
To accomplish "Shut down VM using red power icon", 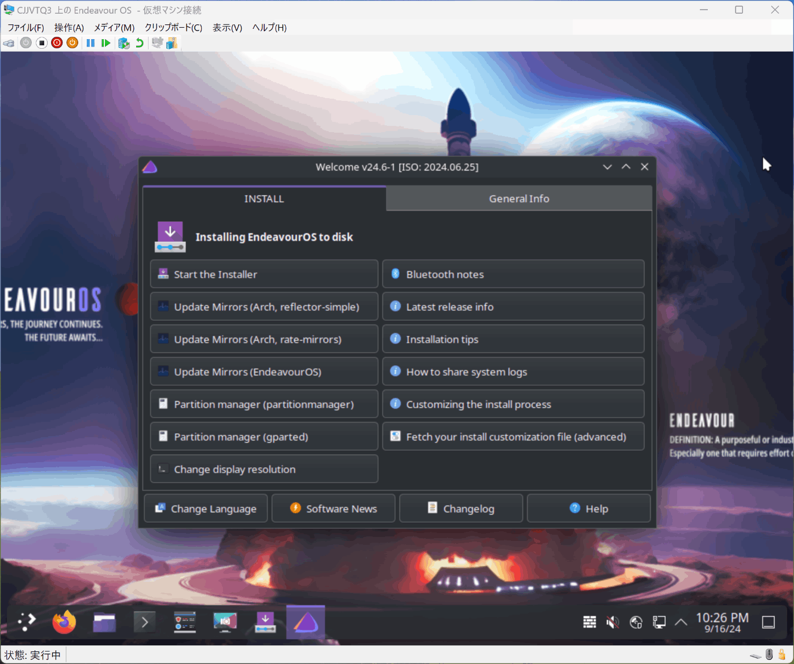I will click(57, 43).
